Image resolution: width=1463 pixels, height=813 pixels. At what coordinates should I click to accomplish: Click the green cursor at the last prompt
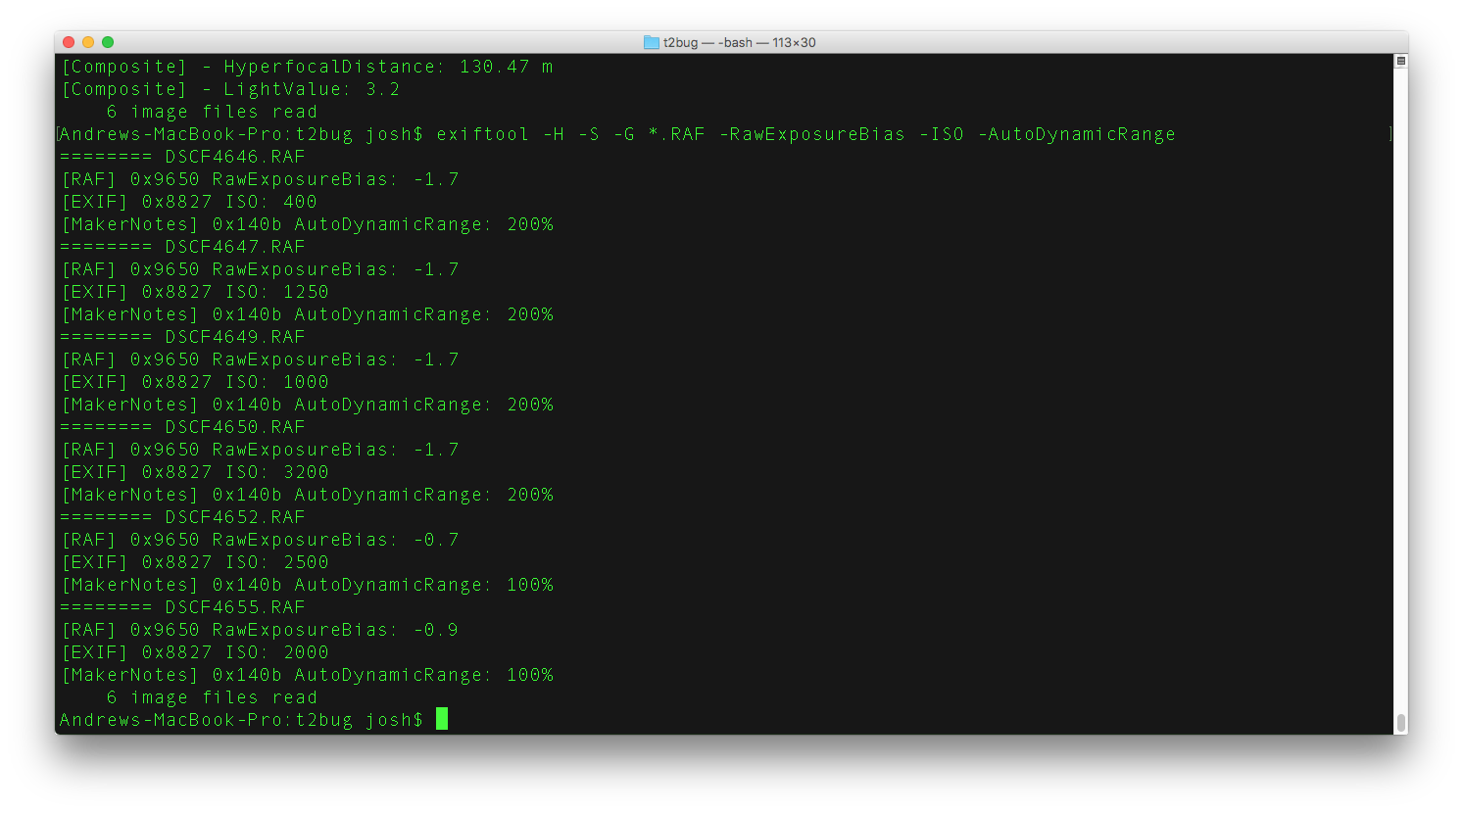click(x=442, y=719)
